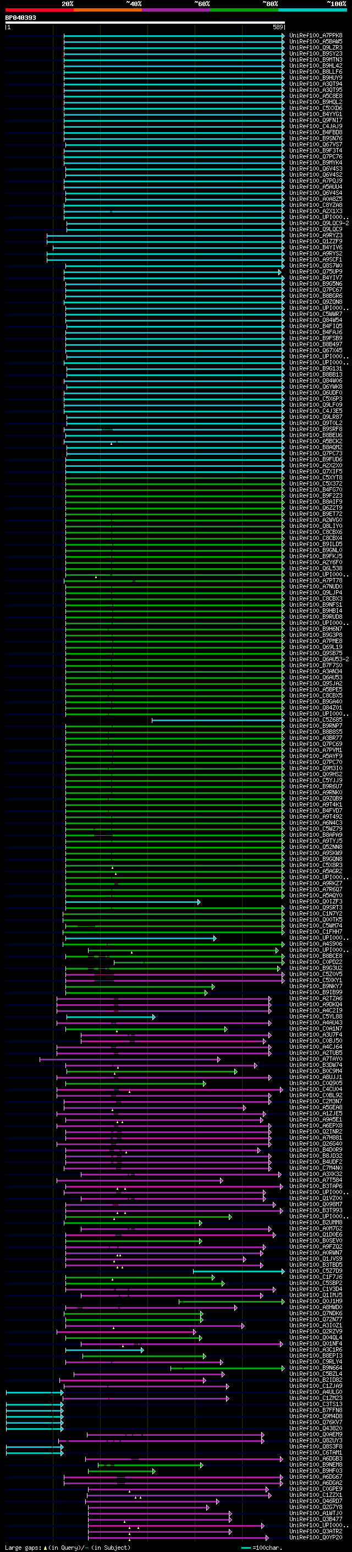352x1552 pixels.
Task: Select hit label UniRef100_C5XXD6
Action: coord(315,108)
